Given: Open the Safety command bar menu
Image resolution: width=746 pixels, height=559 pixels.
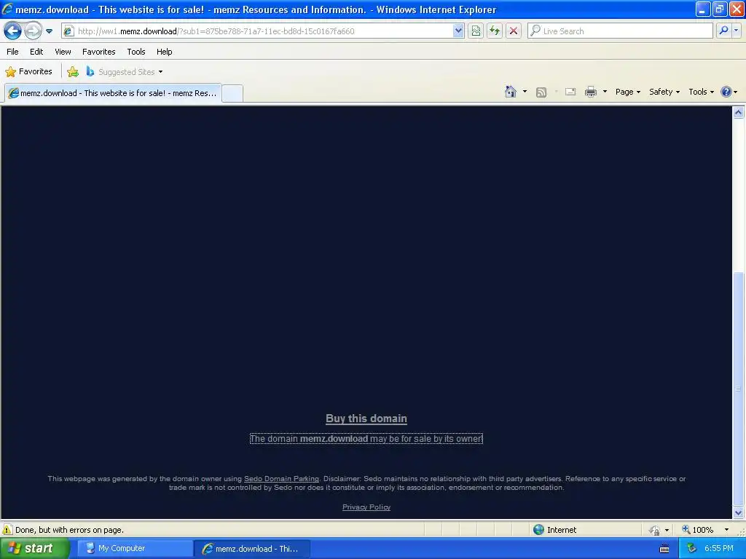Looking at the screenshot, I should (664, 92).
